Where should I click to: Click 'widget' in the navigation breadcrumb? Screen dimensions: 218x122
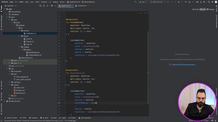55,2
